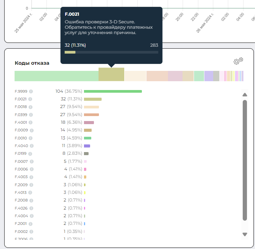
Task: Show info for code F.0399
Action: tap(31, 115)
